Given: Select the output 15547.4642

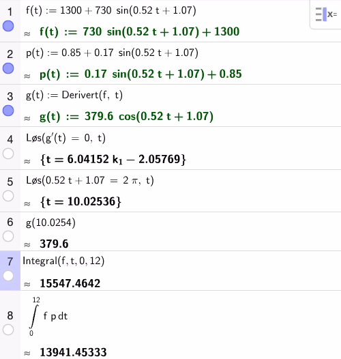Looking at the screenshot, I should (x=70, y=283).
